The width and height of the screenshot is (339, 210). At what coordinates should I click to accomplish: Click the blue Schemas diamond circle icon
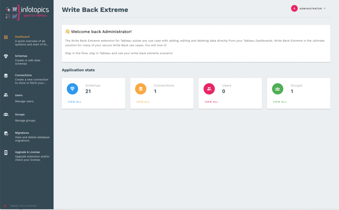[72, 89]
